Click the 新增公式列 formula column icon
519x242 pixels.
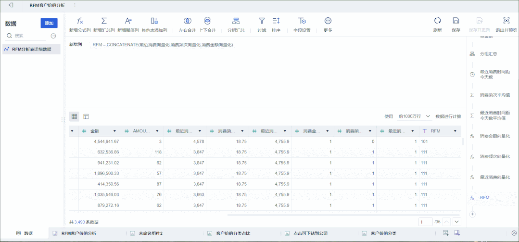[80, 21]
